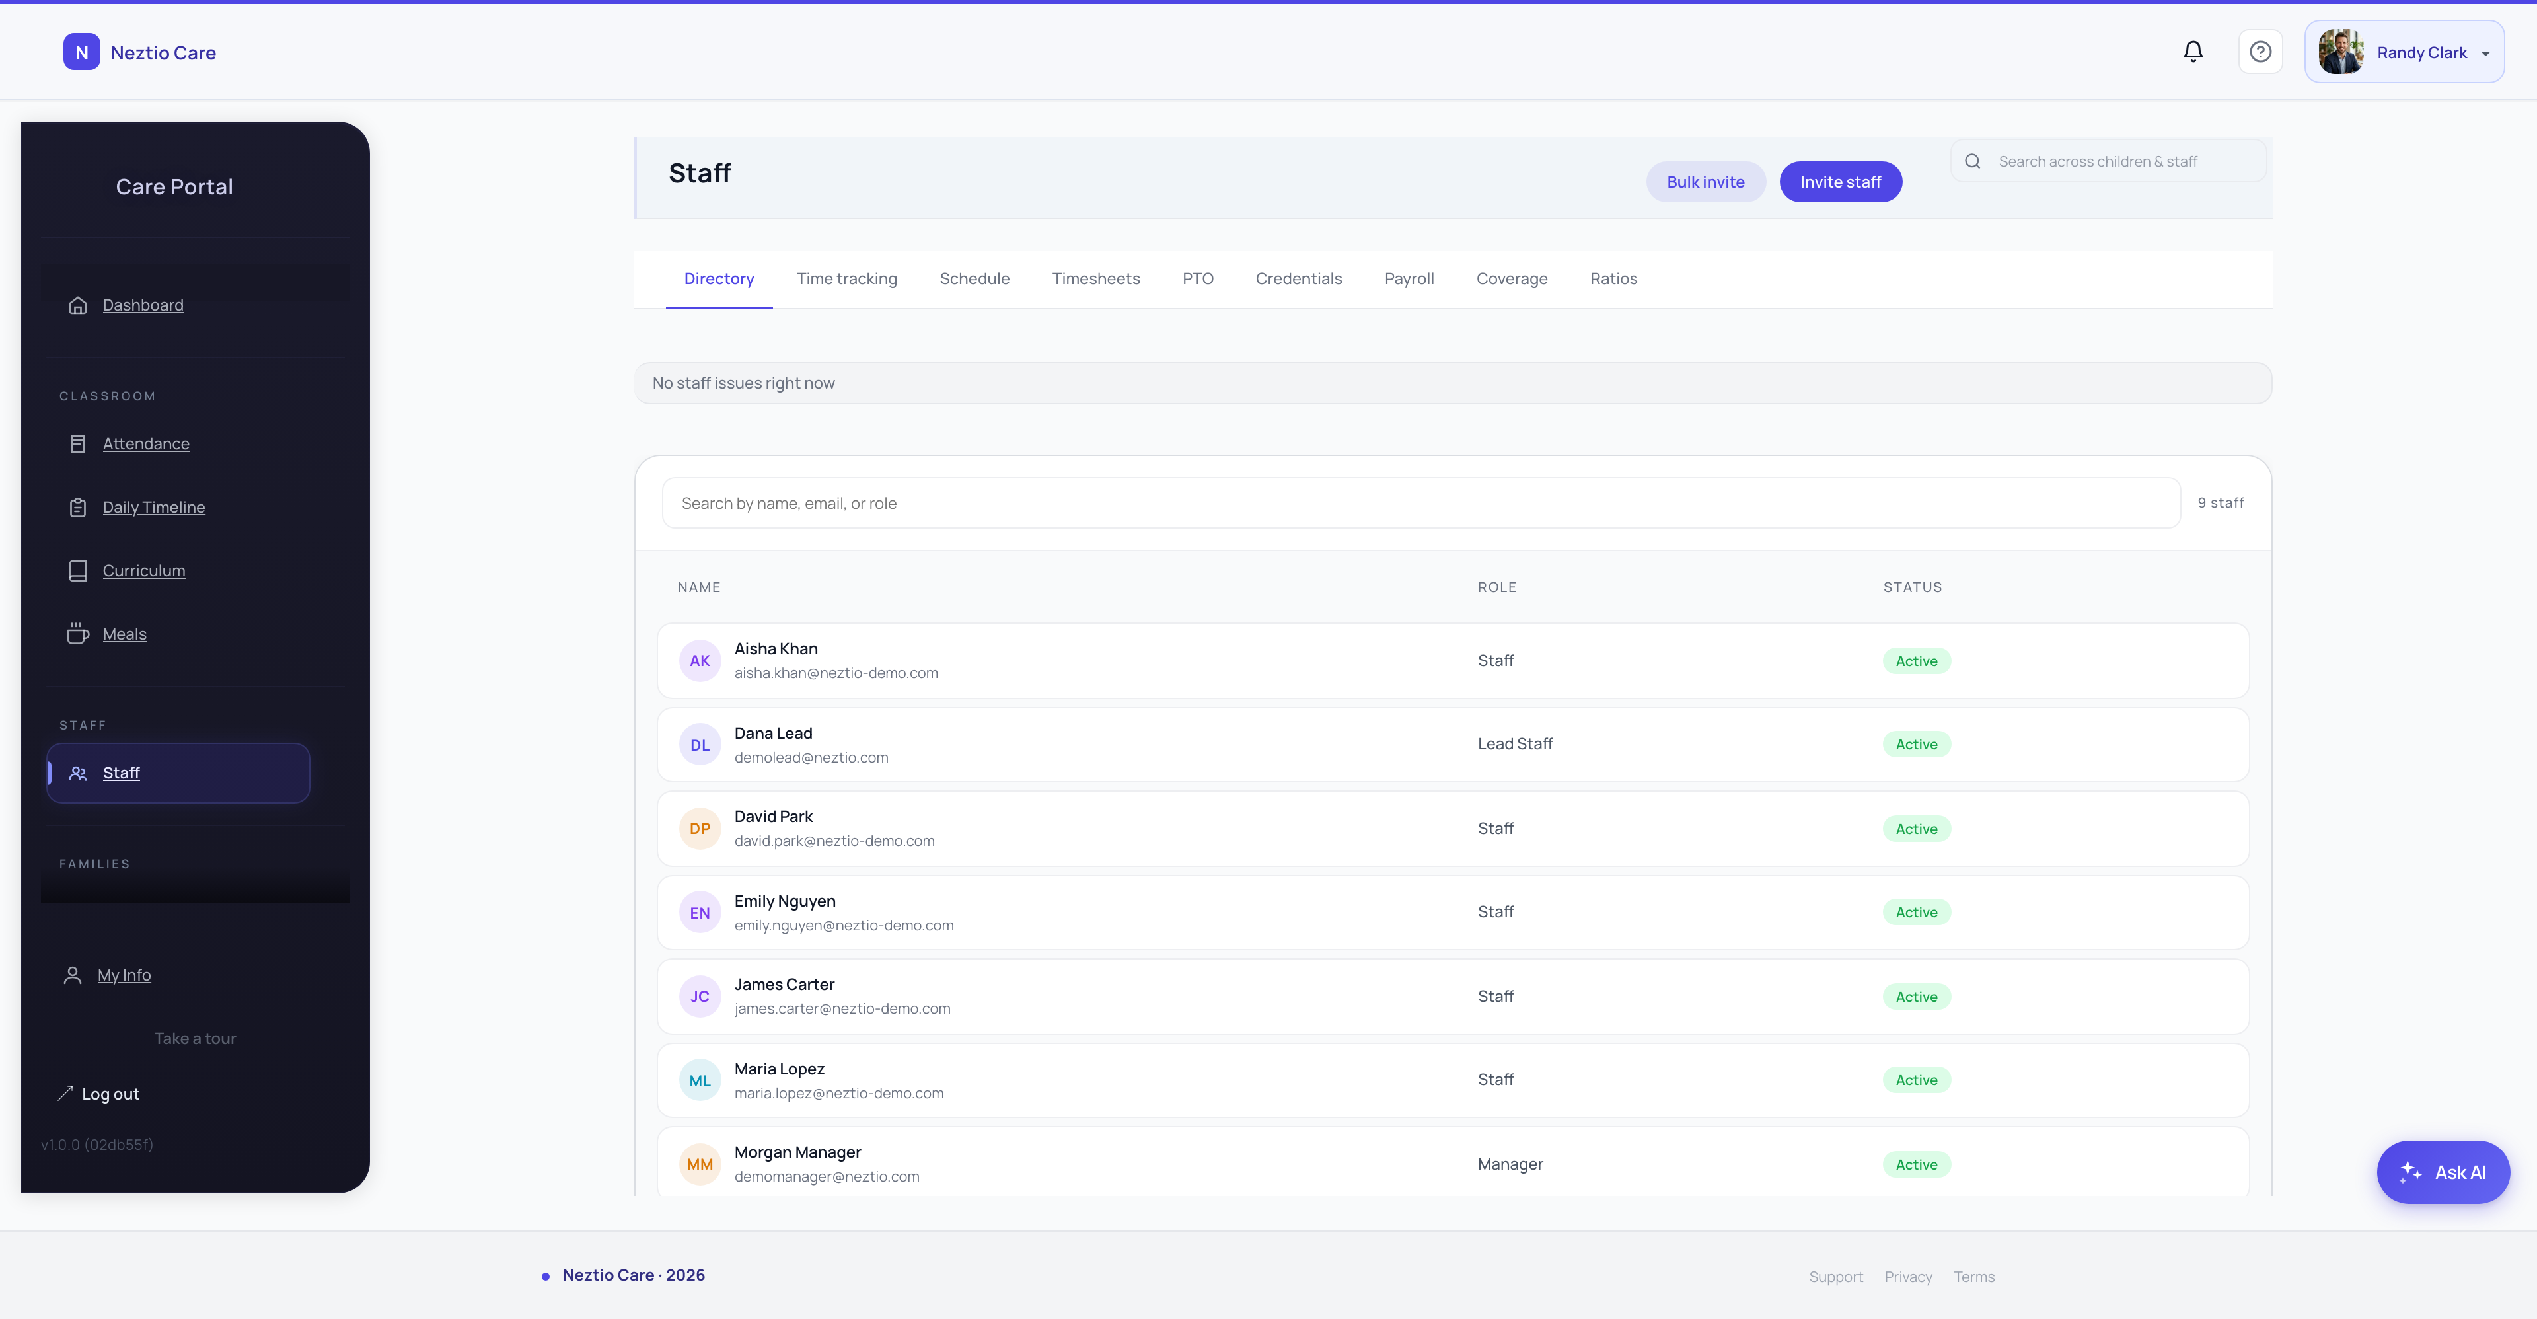The width and height of the screenshot is (2537, 1319).
Task: Click the Dashboard home icon
Action: pyautogui.click(x=78, y=305)
